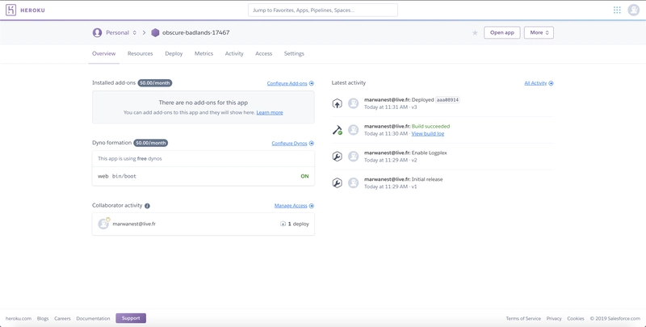The height and width of the screenshot is (327, 646).
Task: Click the Dyno formation $0.00/month badge
Action: [151, 144]
